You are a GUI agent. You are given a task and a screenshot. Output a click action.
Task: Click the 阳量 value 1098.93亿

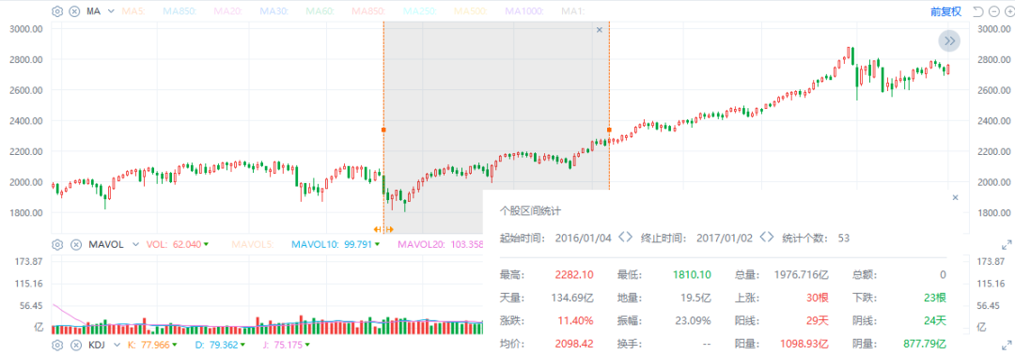tap(804, 344)
